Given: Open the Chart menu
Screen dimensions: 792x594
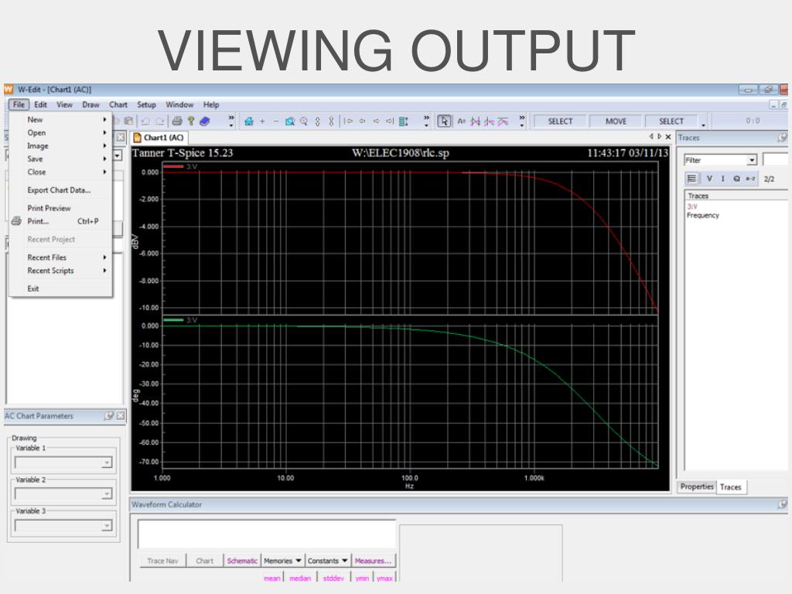Looking at the screenshot, I should click(118, 104).
